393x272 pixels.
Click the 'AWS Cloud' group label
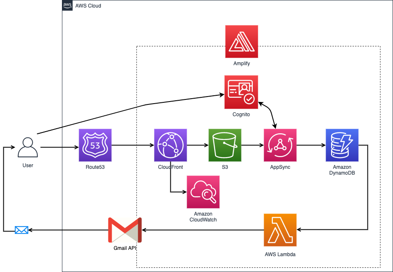(x=88, y=6)
